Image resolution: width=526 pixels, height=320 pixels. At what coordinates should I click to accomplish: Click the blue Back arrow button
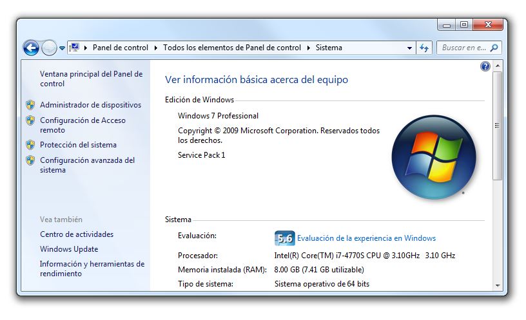(x=31, y=48)
